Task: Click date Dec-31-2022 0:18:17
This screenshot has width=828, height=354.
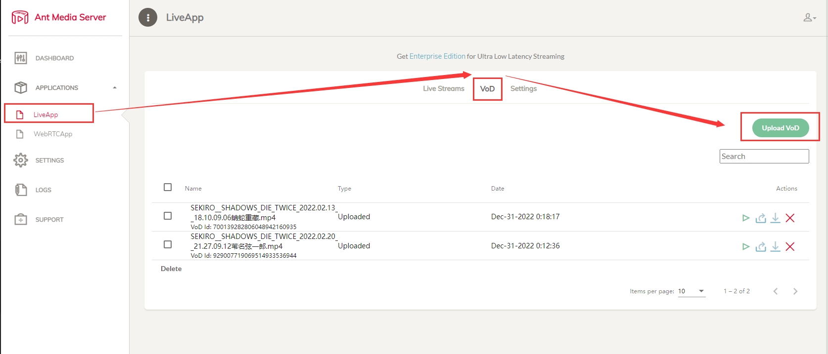Action: tap(525, 217)
